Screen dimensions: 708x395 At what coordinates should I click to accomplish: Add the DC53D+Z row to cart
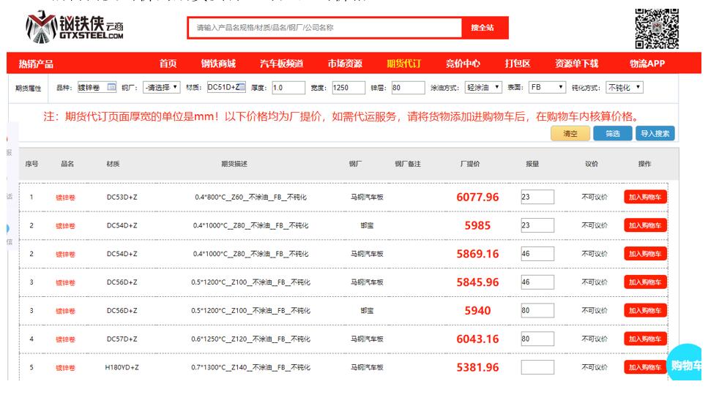tap(645, 197)
